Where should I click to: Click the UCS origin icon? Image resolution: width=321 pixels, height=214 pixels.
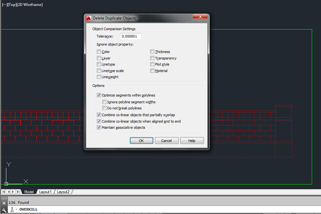pos(6,184)
